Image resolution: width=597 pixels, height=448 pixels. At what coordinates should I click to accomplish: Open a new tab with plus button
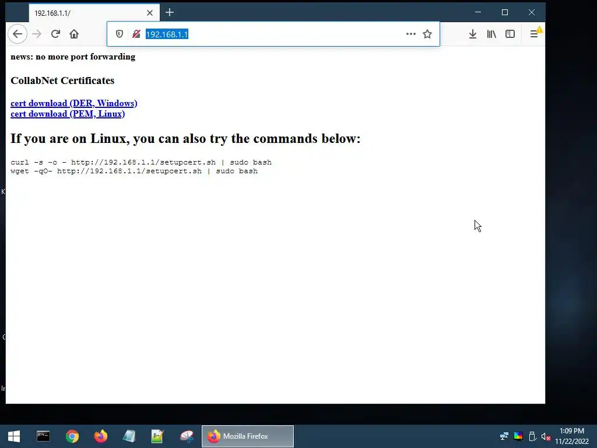tap(170, 13)
